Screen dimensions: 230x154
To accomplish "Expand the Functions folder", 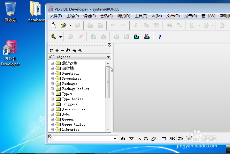I will (x=52, y=73).
